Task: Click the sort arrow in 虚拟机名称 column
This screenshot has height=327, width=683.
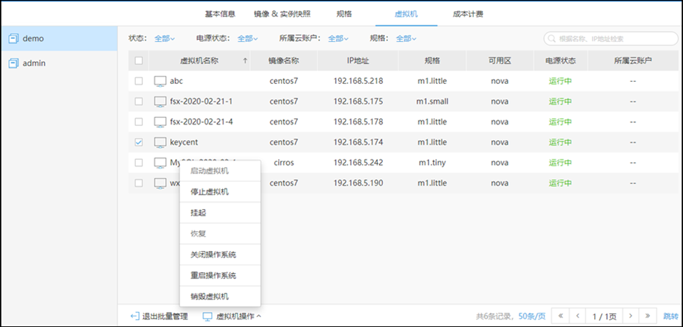Action: [x=245, y=61]
